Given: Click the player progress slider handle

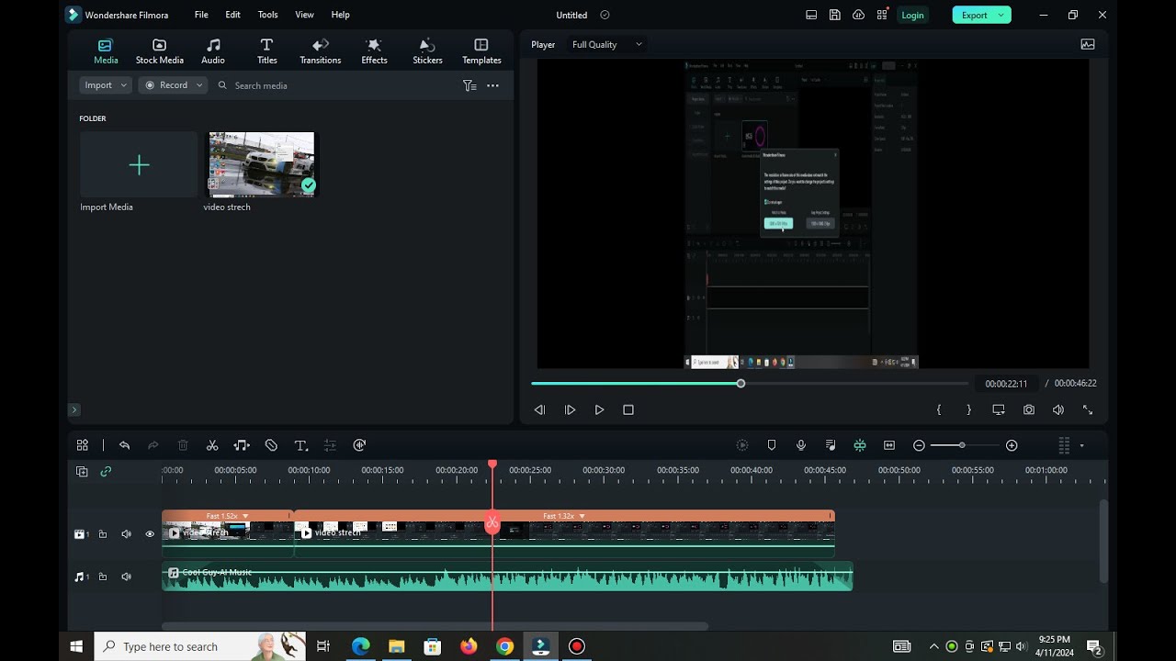Looking at the screenshot, I should [741, 383].
